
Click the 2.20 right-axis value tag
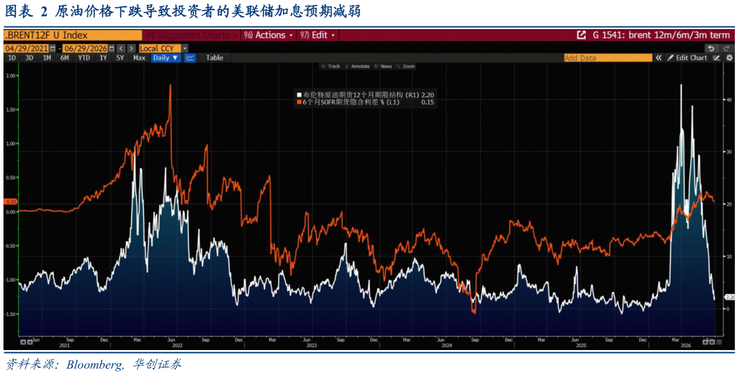click(730, 297)
